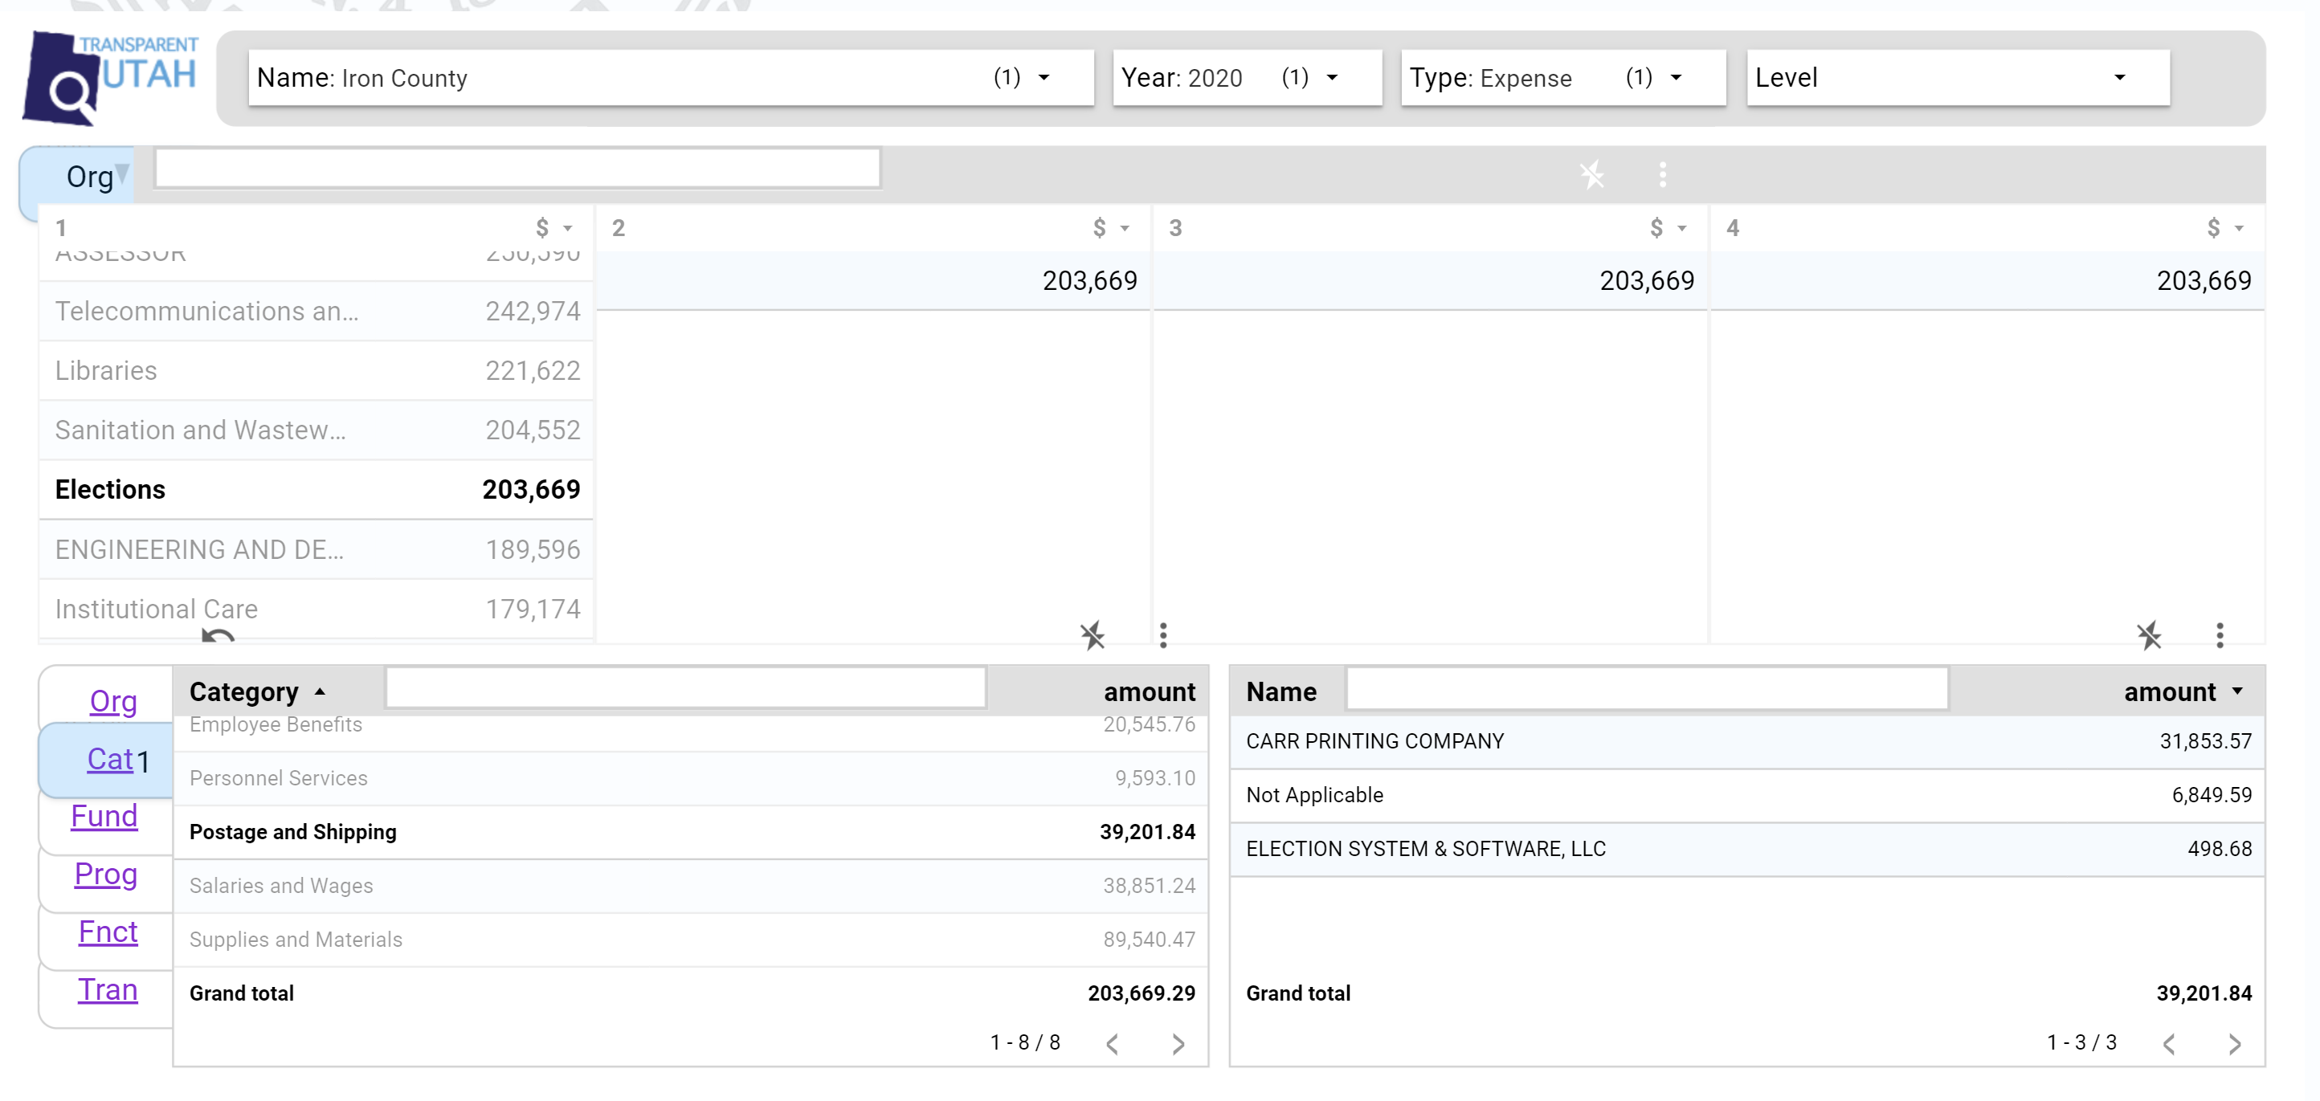
Task: Click the Category table search field
Action: click(685, 689)
